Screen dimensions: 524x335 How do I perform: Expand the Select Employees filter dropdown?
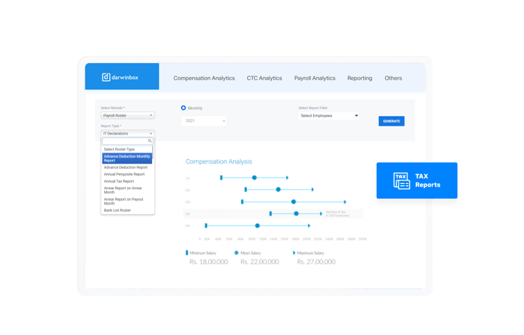coord(329,116)
